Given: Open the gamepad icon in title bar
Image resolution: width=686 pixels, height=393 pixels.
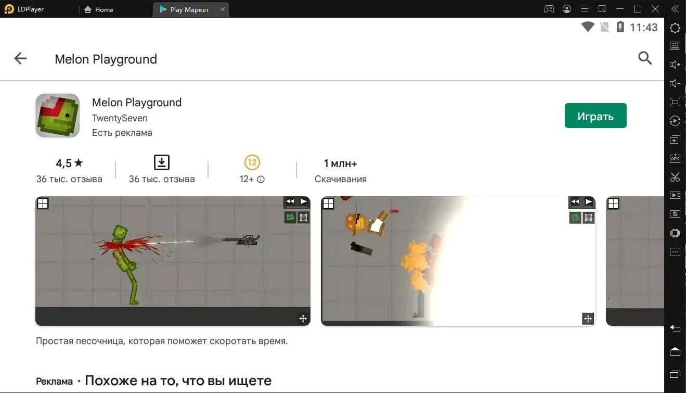Looking at the screenshot, I should click(549, 9).
